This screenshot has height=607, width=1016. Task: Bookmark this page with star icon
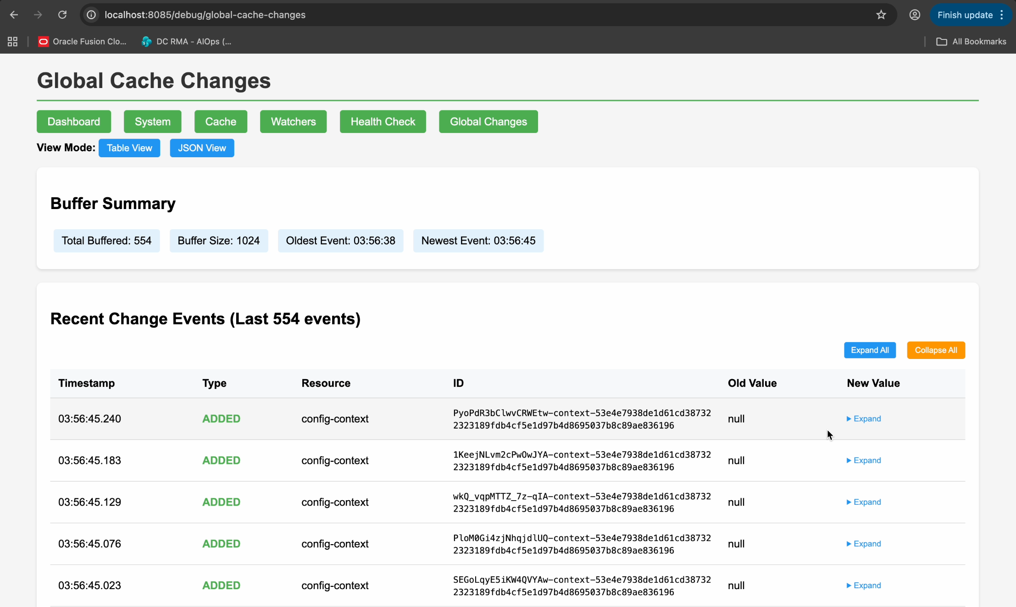click(x=881, y=15)
